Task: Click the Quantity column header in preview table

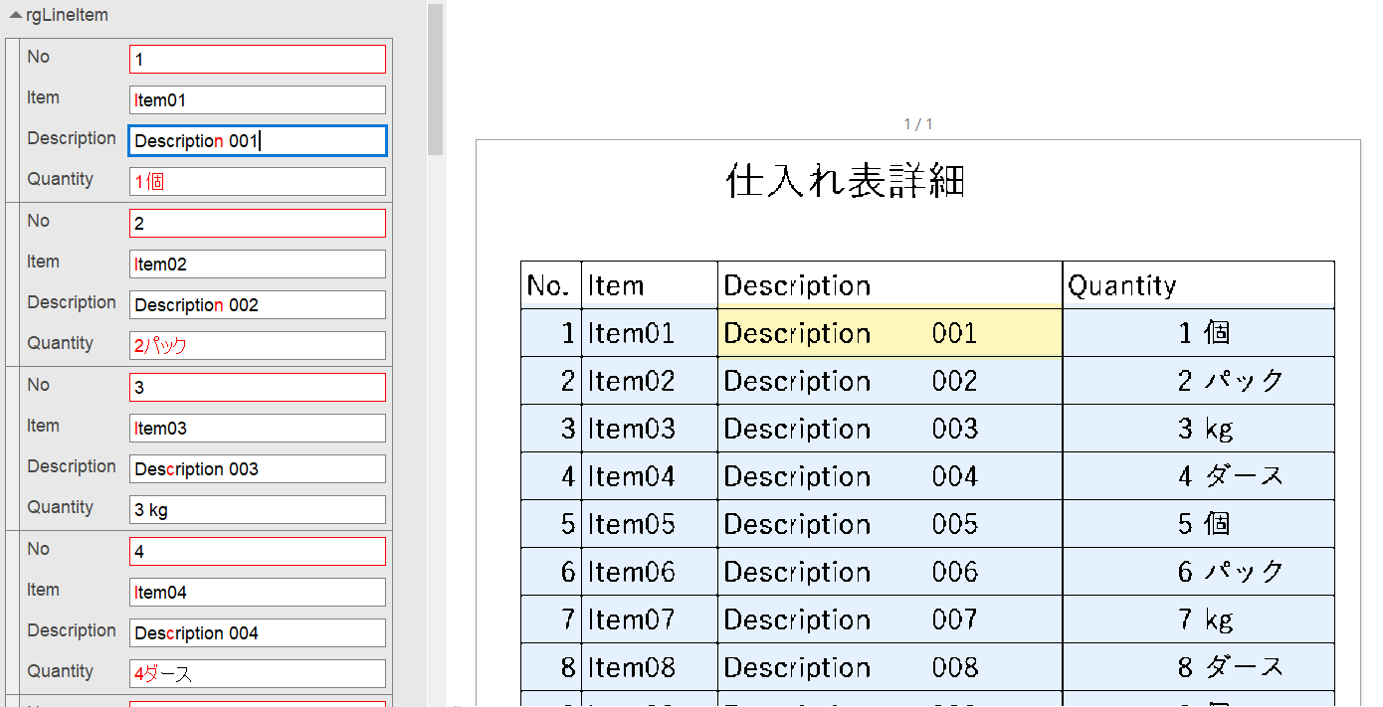Action: 1198,285
